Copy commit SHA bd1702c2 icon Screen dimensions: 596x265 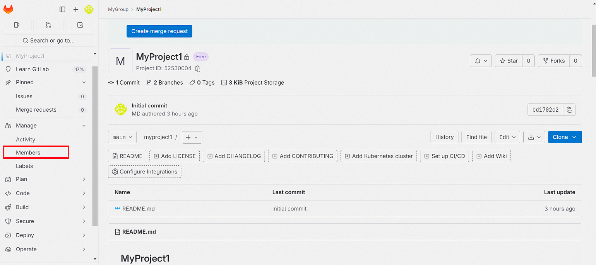(x=569, y=110)
